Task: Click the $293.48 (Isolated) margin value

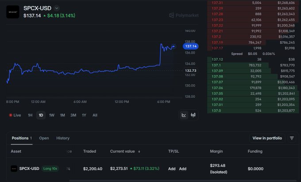Action: [x=219, y=169]
